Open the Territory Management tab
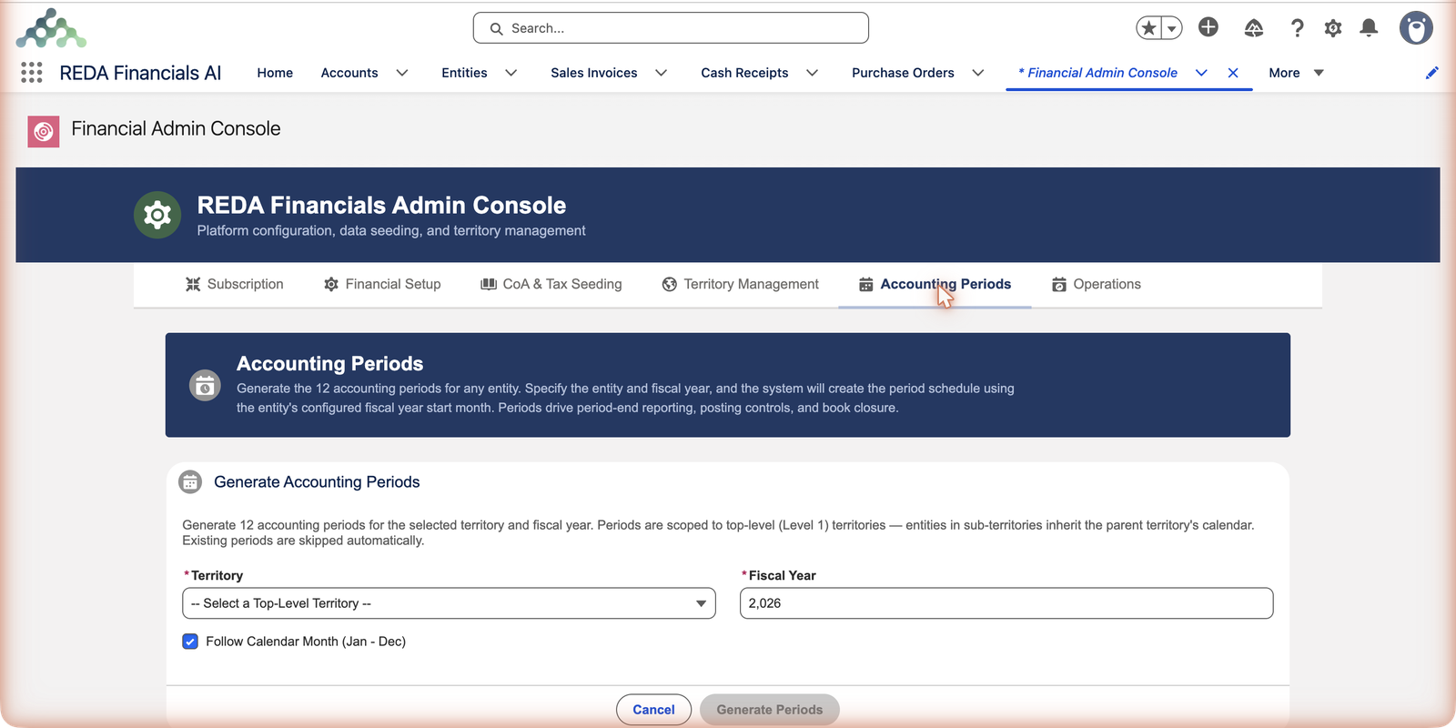The image size is (1456, 728). (x=741, y=284)
